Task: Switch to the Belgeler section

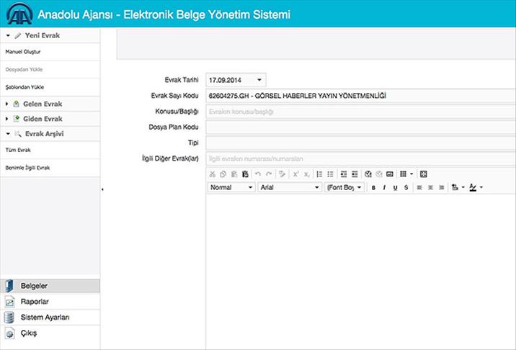Action: point(50,286)
